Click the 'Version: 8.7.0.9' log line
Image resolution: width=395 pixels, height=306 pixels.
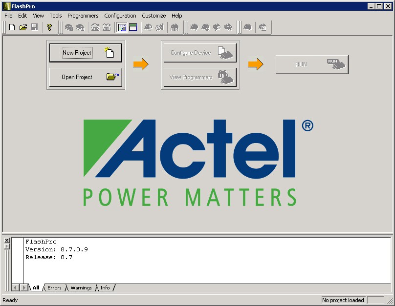click(x=57, y=249)
